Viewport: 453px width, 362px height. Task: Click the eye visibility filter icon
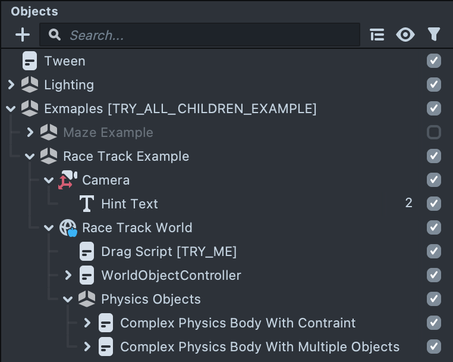405,35
